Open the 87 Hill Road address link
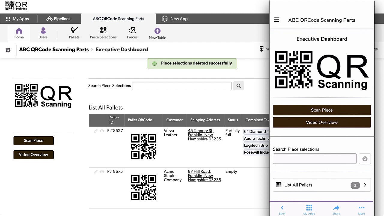Screen dimensions: 384x216 pos(204,176)
